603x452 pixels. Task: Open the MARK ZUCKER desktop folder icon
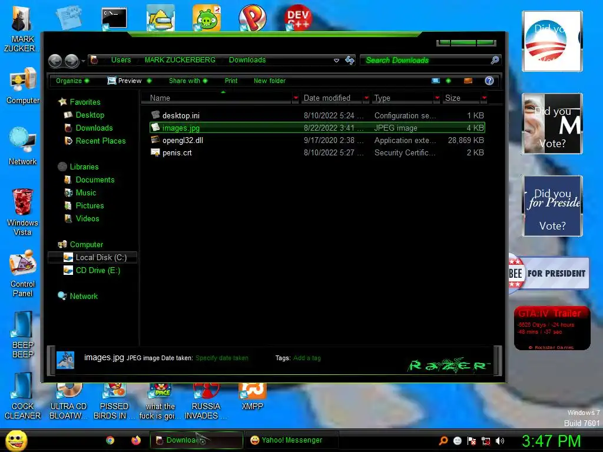click(x=22, y=29)
